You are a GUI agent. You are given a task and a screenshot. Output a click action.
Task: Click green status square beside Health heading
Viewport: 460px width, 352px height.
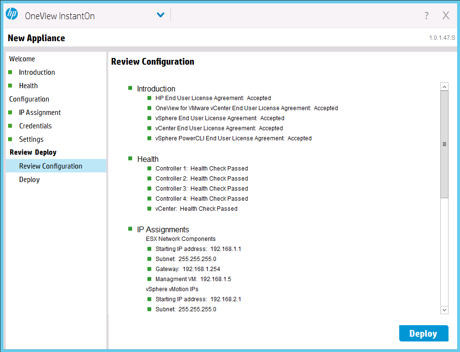[x=130, y=159]
